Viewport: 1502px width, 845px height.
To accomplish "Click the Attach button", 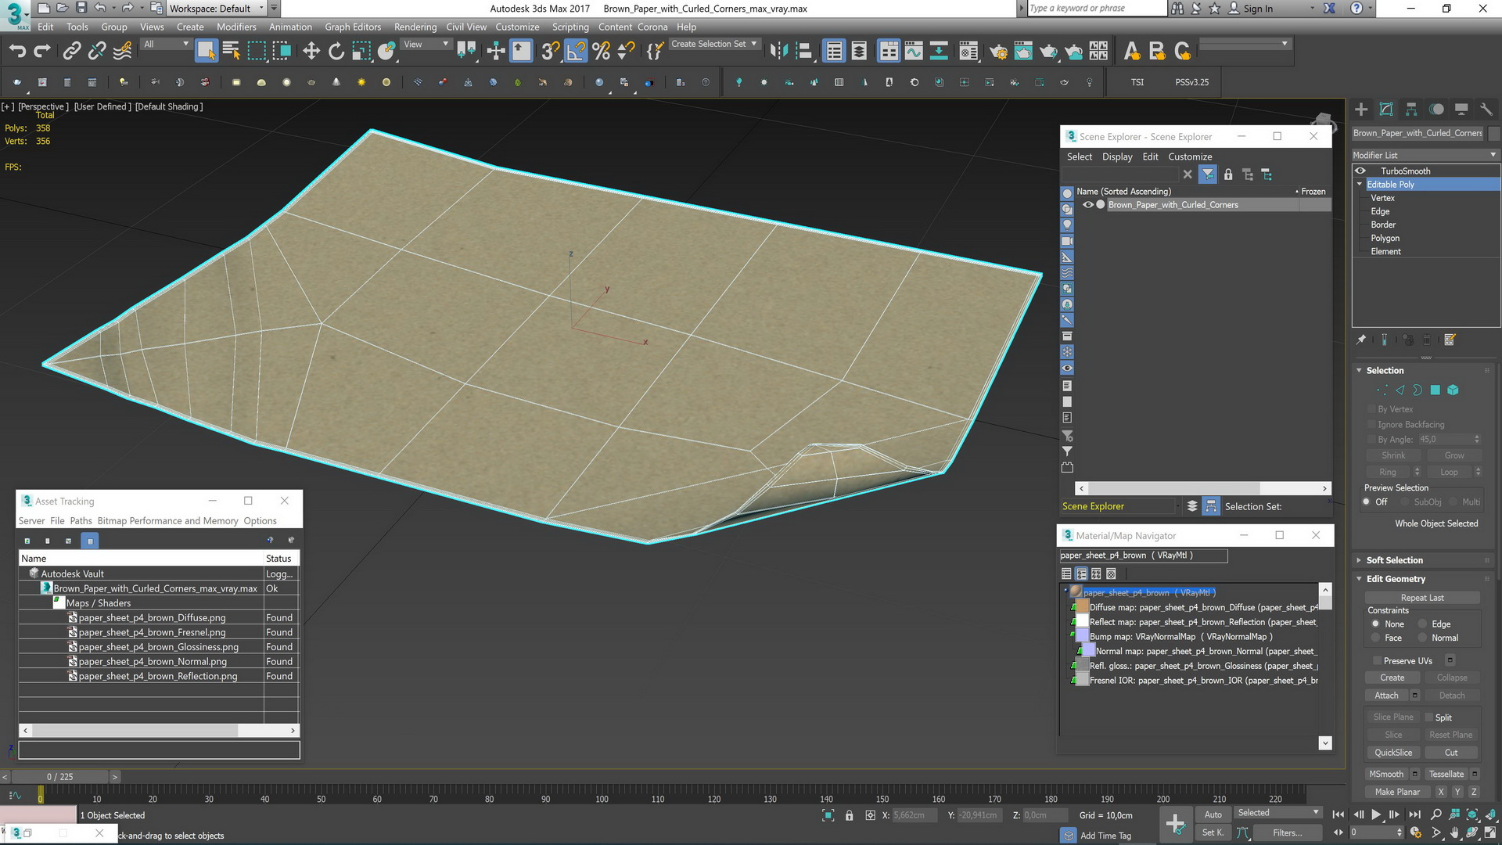I will tap(1386, 696).
